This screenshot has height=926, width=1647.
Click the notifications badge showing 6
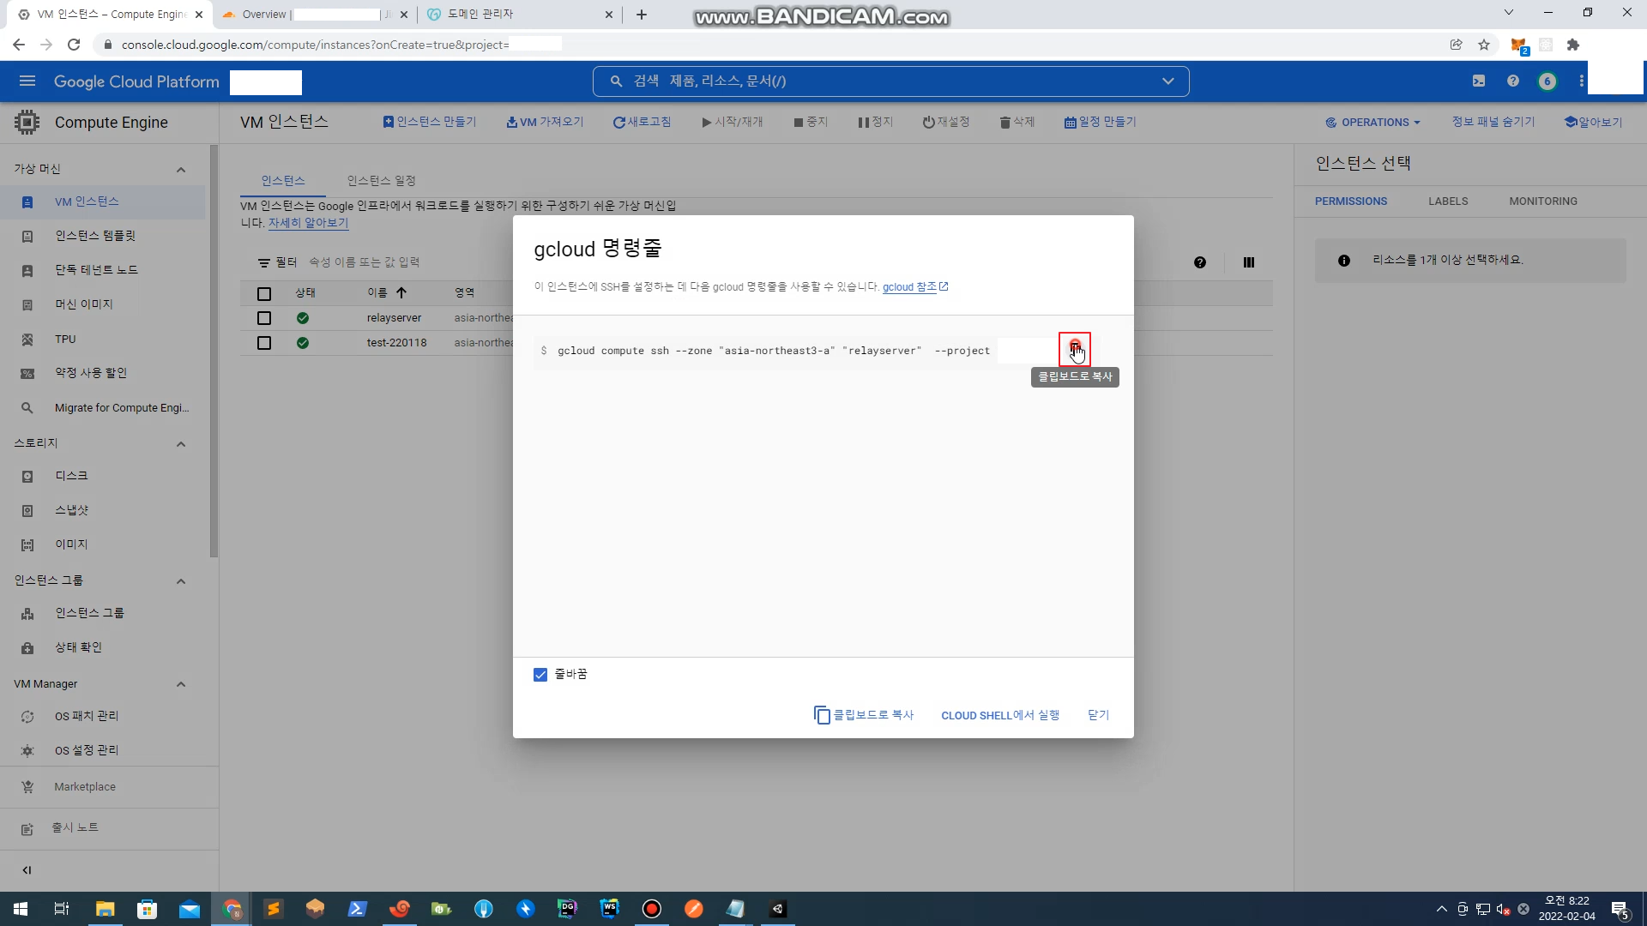point(1547,81)
